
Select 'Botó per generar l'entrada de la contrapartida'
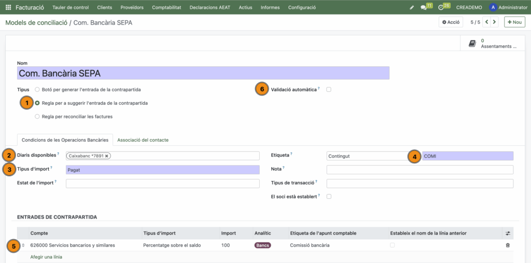coord(37,89)
